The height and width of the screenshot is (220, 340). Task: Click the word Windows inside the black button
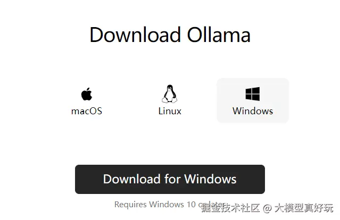pyautogui.click(x=210, y=179)
